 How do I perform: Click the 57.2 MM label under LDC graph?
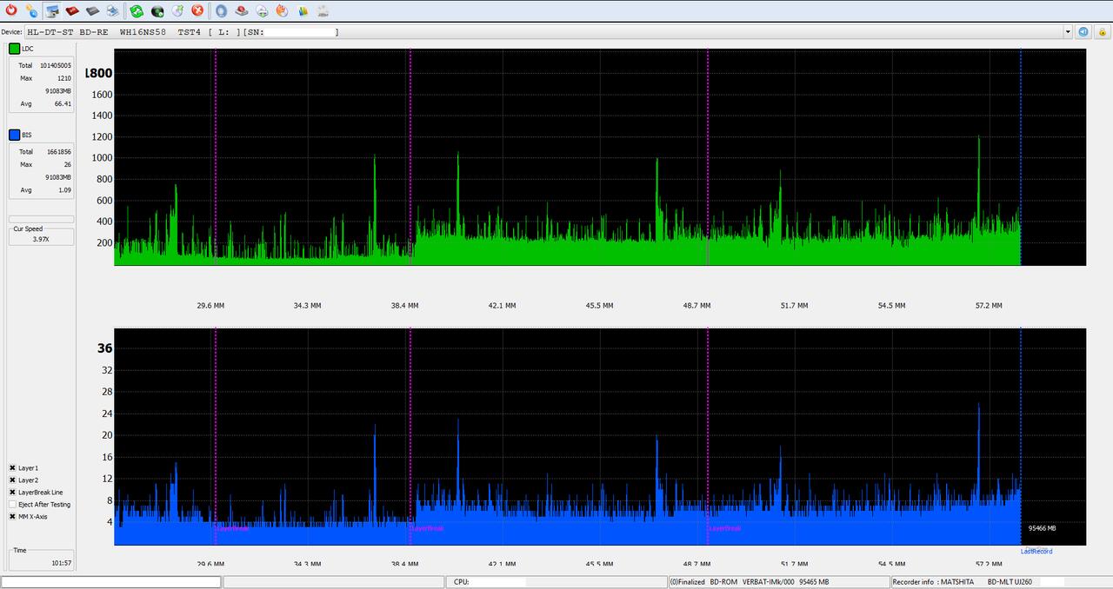[x=989, y=306]
